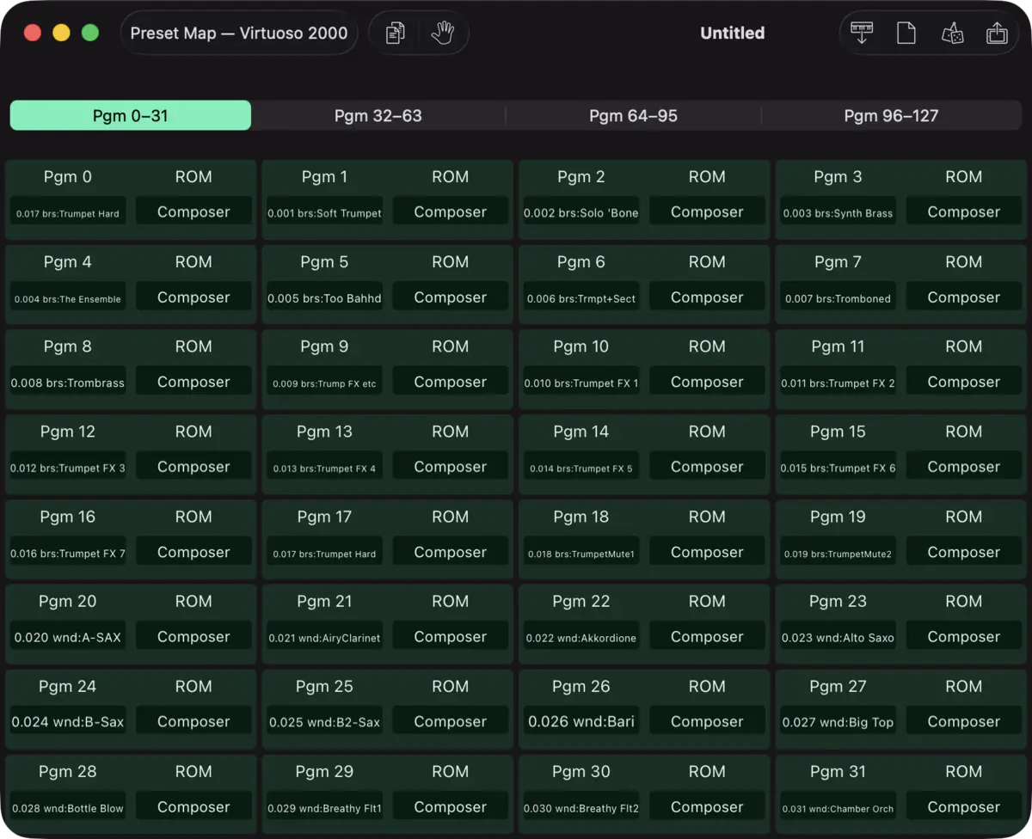
Task: Click preset 0.024 wnd:B-Sax
Action: pos(68,722)
